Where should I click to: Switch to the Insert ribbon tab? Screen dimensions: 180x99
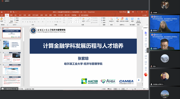tap(16, 15)
